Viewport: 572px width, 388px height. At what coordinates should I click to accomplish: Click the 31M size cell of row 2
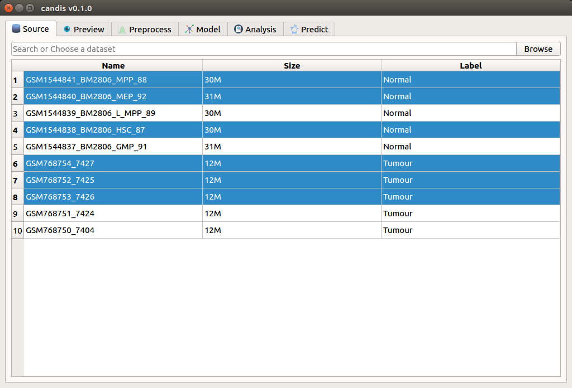[x=292, y=96]
